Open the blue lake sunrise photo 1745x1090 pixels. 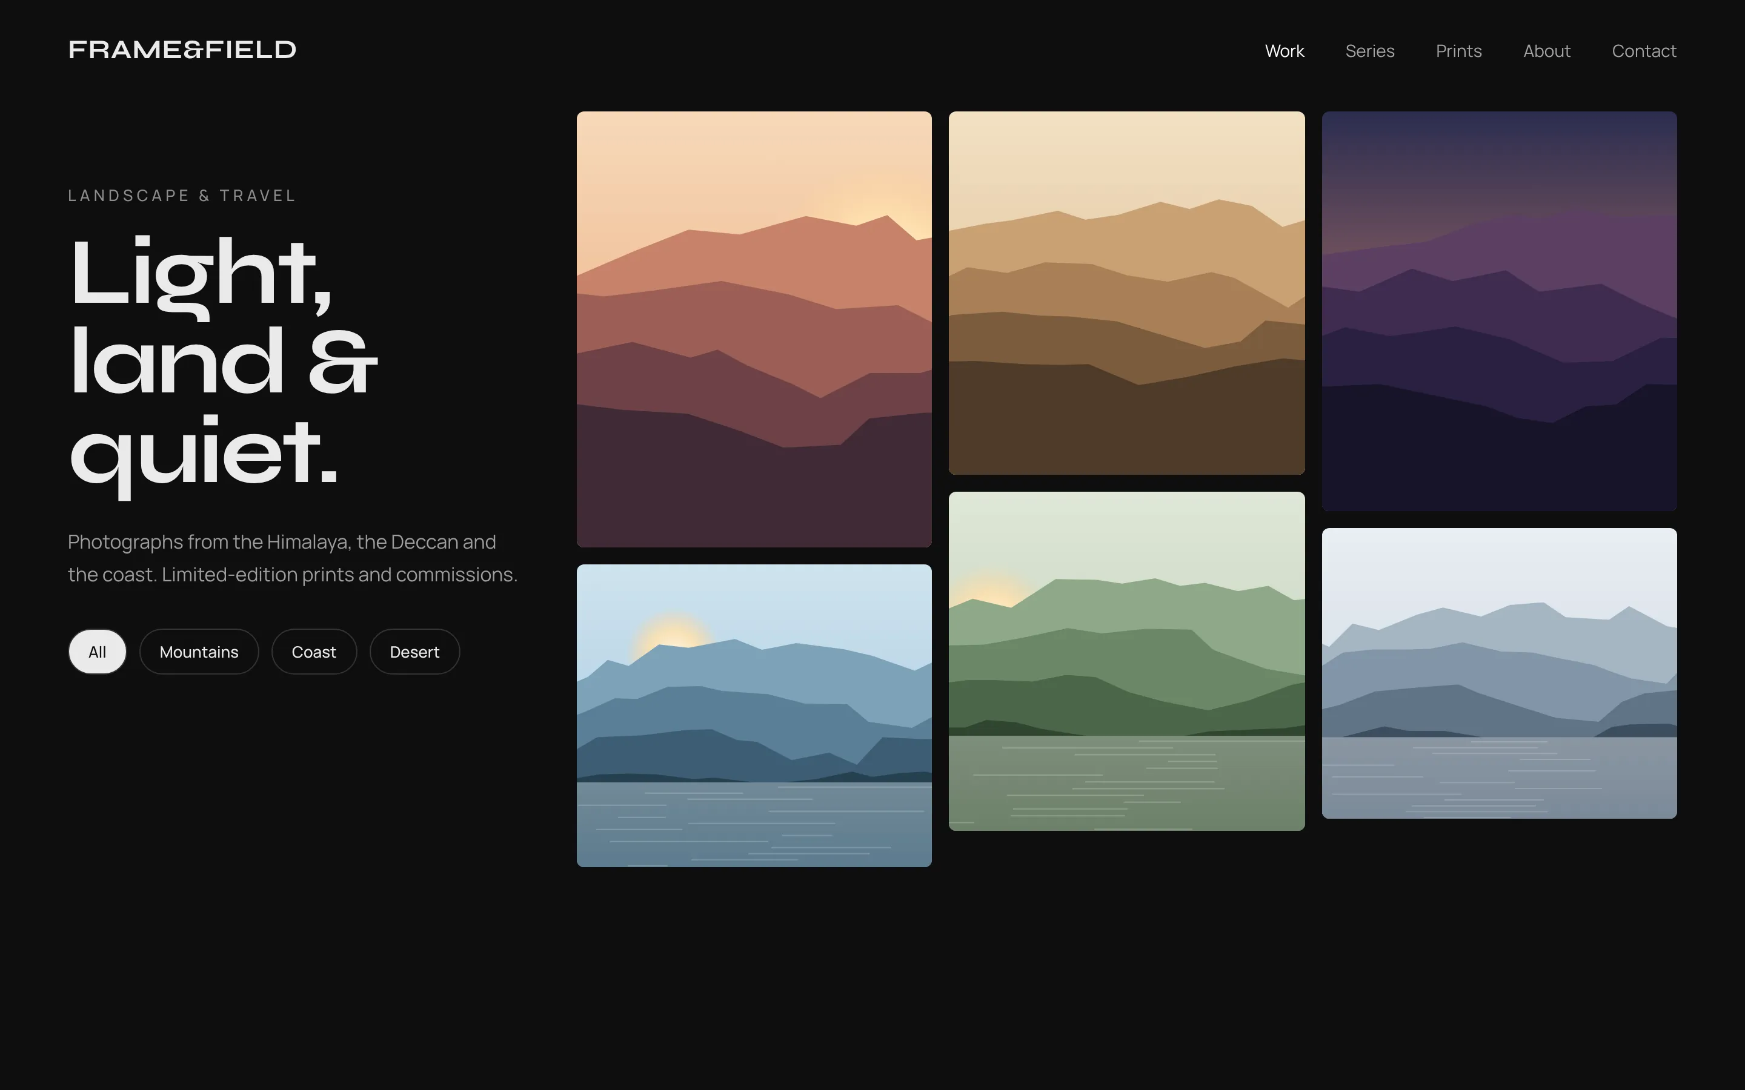tap(754, 716)
